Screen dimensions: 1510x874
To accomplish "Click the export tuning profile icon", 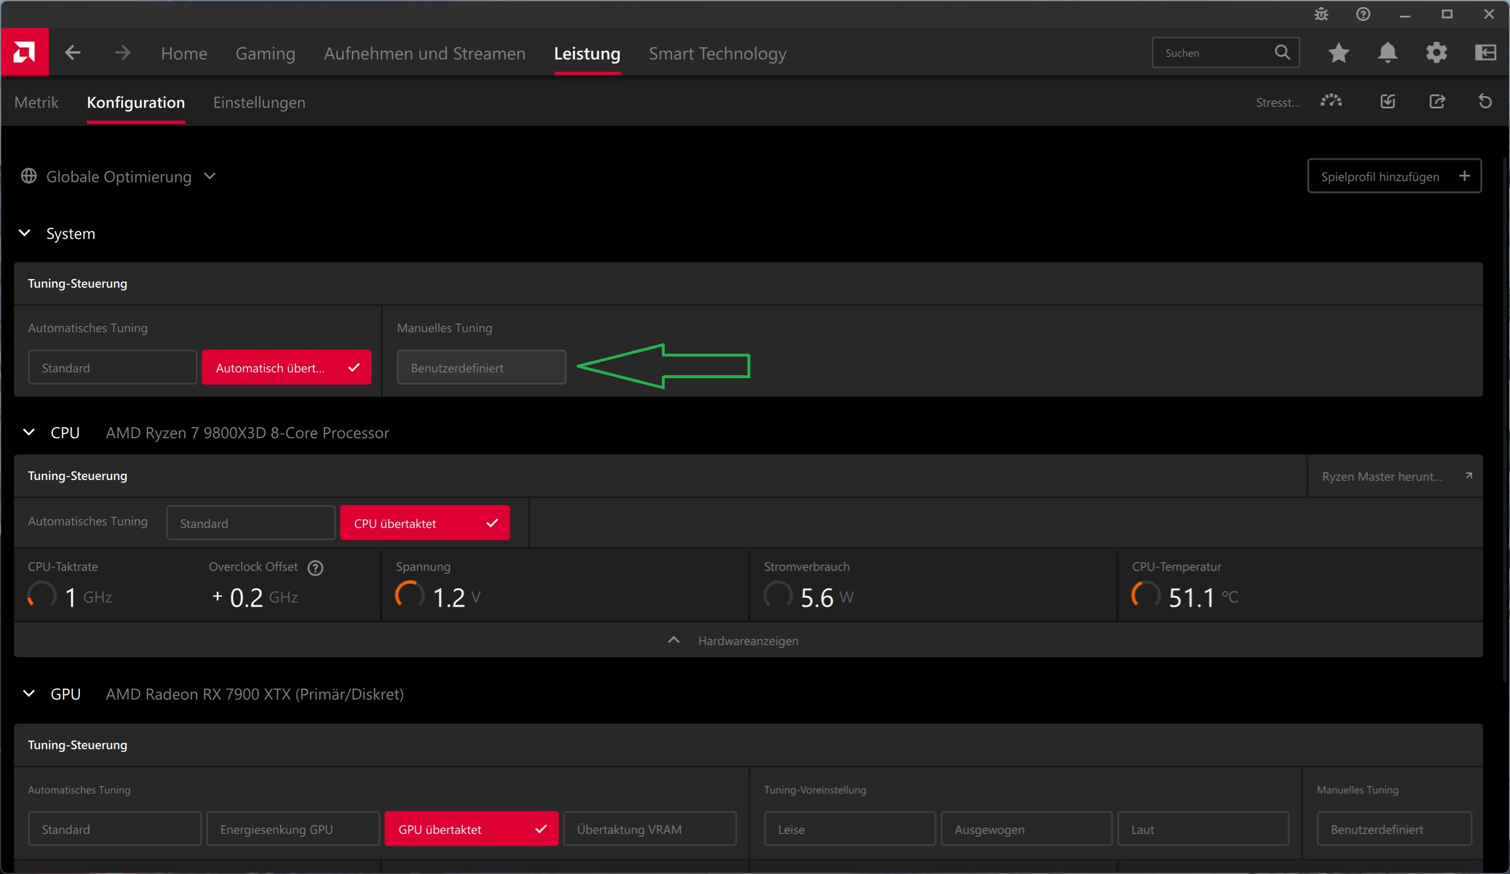I will 1437,101.
